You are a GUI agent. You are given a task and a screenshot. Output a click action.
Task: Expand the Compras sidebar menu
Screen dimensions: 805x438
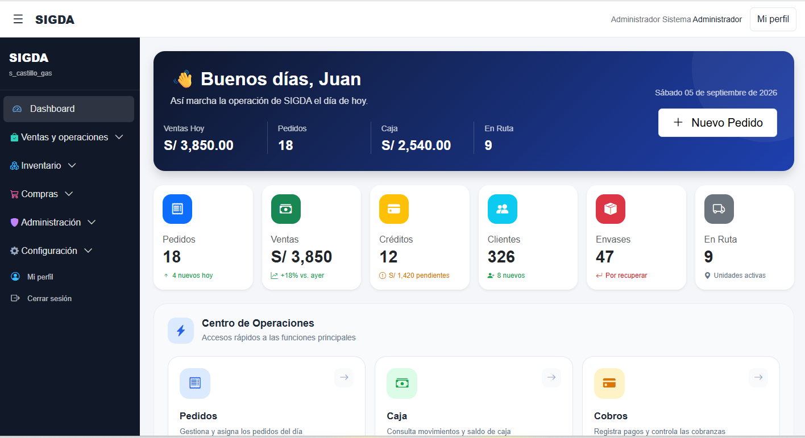click(x=69, y=194)
